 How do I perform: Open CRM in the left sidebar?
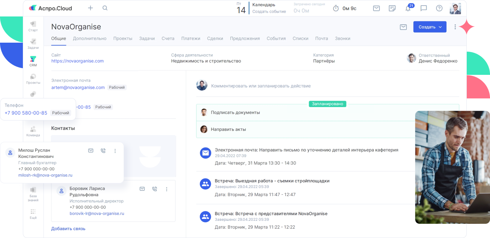click(x=33, y=61)
